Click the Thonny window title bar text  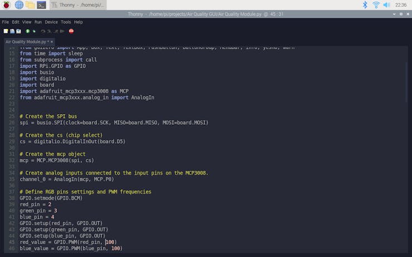(x=206, y=14)
